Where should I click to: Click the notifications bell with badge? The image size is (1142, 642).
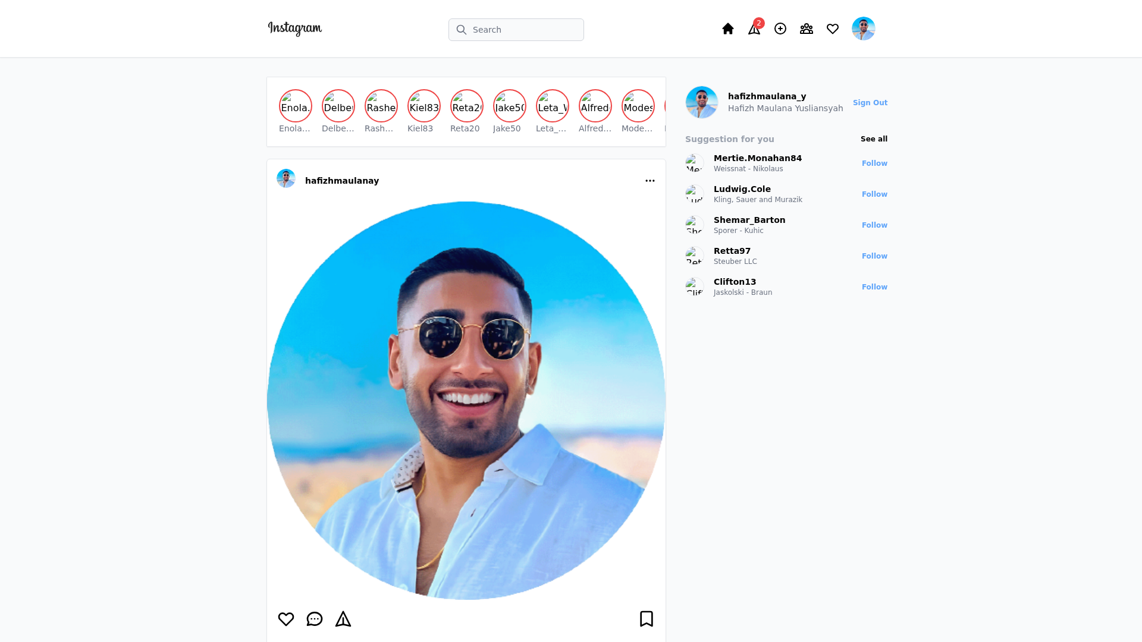tap(754, 29)
